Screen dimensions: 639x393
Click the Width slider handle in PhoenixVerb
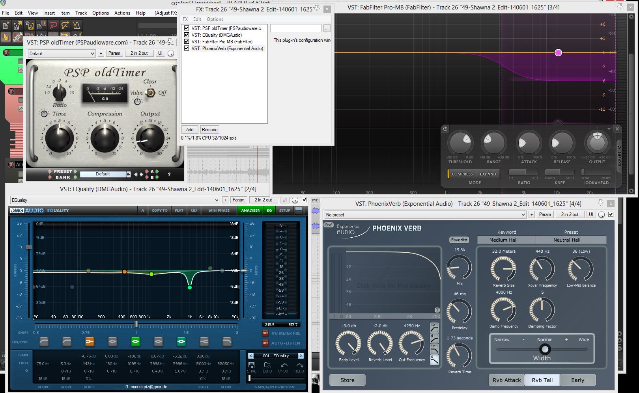[545, 349]
